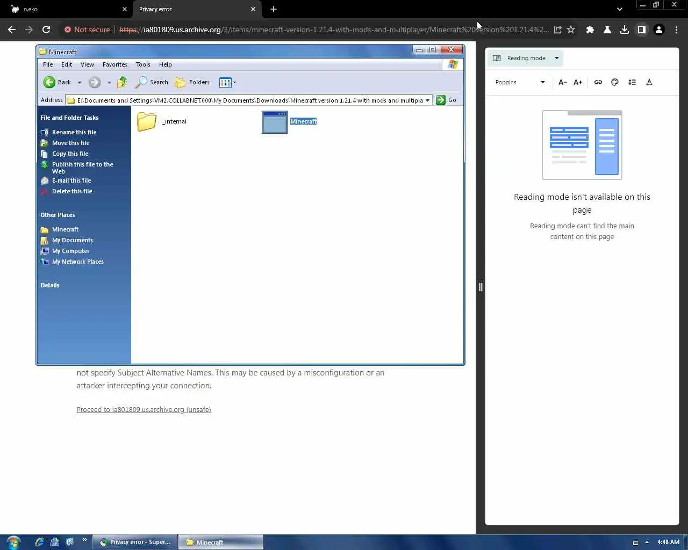
Task: Click the Back arrow in Minecraft Explorer window
Action: 57,82
